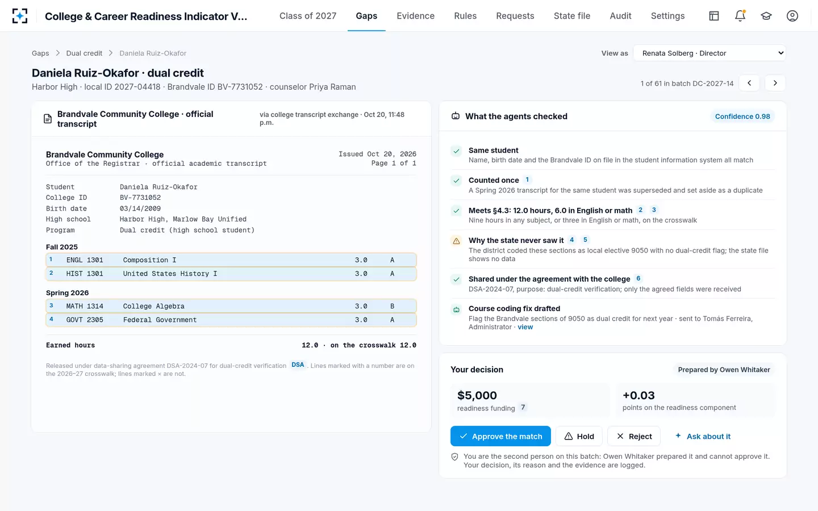The image size is (818, 511).
Task: Open the notifications bell
Action: coord(740,16)
